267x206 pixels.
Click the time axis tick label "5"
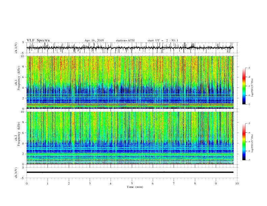click(x=132, y=183)
